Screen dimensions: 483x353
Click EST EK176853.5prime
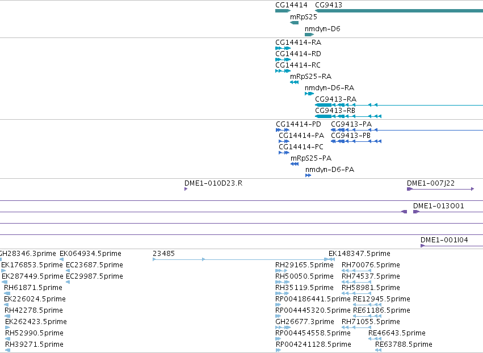pyautogui.click(x=32, y=265)
